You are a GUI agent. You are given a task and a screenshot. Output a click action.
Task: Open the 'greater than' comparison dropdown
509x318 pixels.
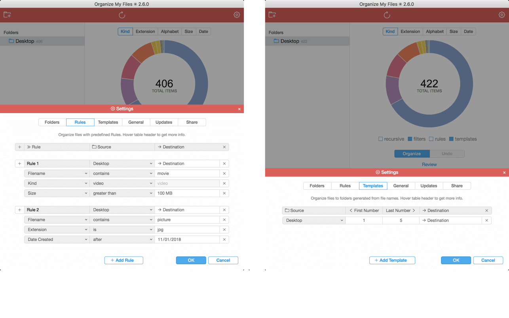122,193
